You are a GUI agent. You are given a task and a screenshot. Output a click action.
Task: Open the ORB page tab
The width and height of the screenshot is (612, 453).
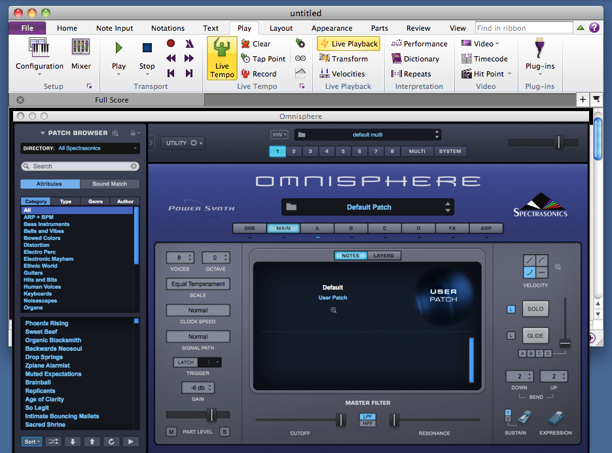click(x=249, y=228)
